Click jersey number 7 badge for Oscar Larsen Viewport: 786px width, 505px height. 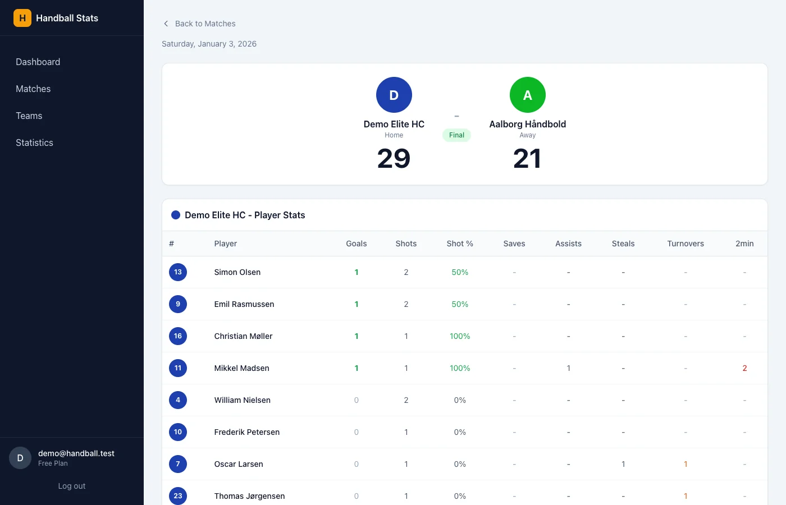(x=178, y=464)
